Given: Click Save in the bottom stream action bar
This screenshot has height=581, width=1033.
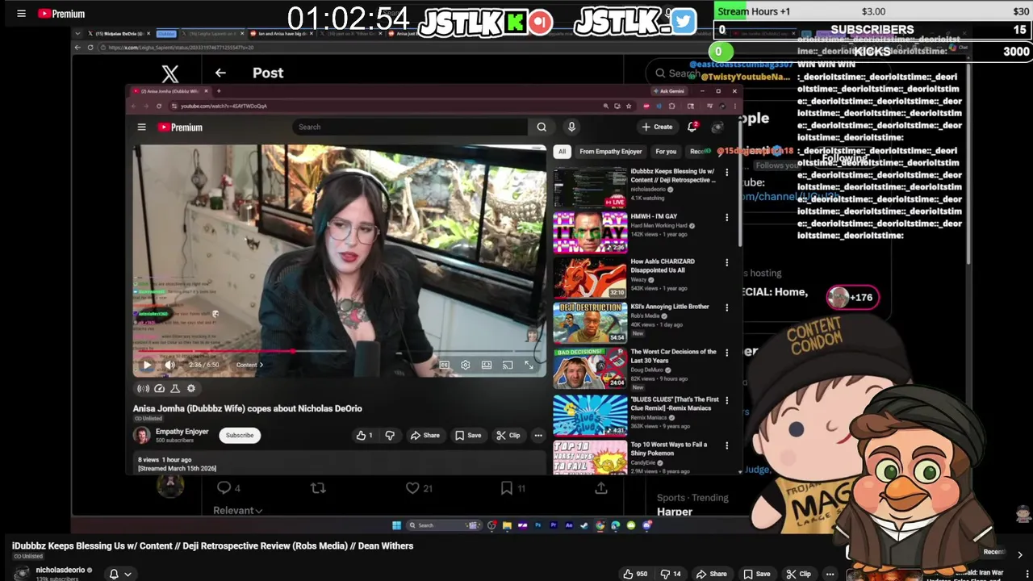Looking at the screenshot, I should [x=757, y=574].
